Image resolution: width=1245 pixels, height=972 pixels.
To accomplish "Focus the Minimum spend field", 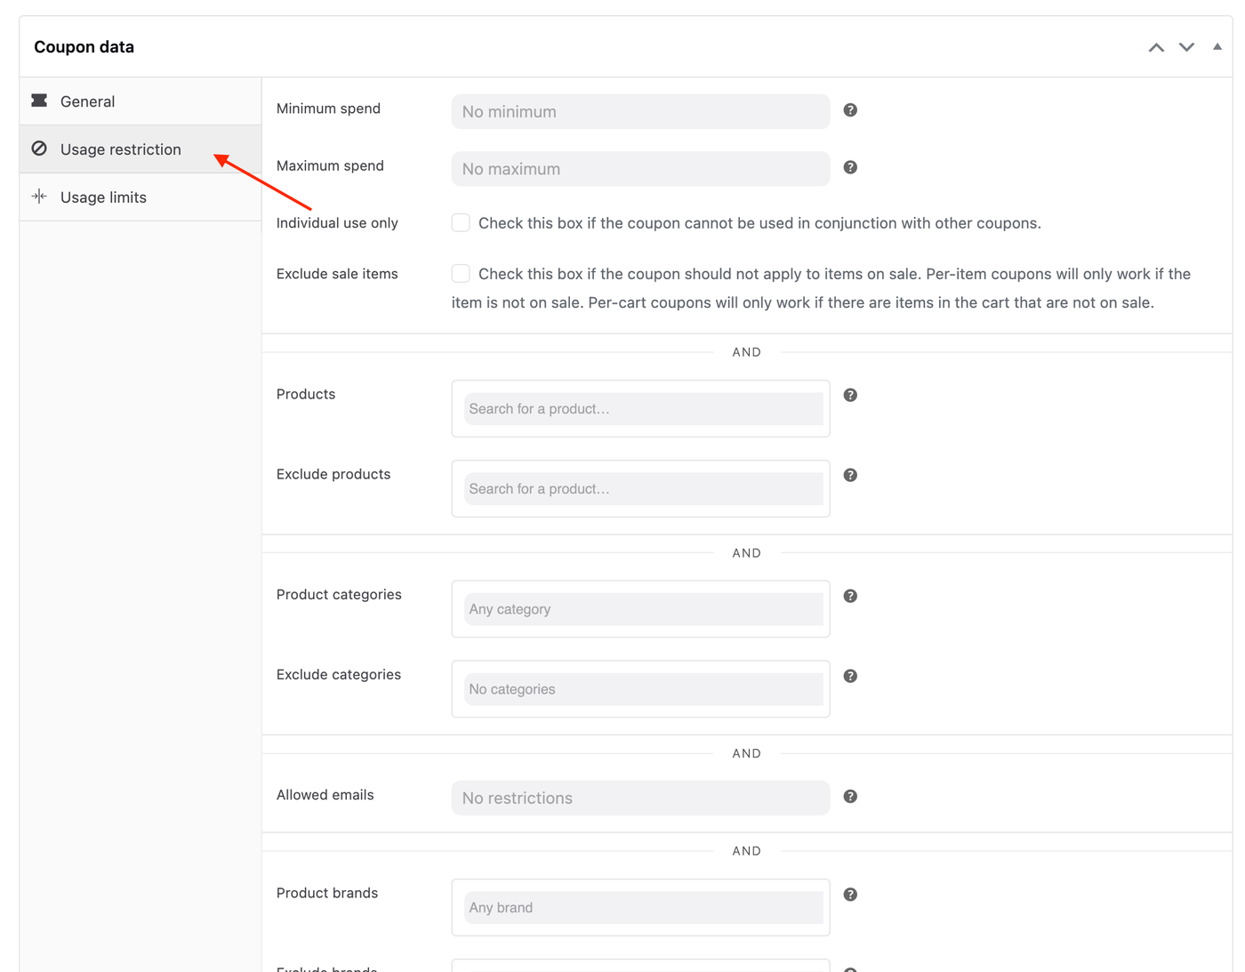I will [640, 112].
